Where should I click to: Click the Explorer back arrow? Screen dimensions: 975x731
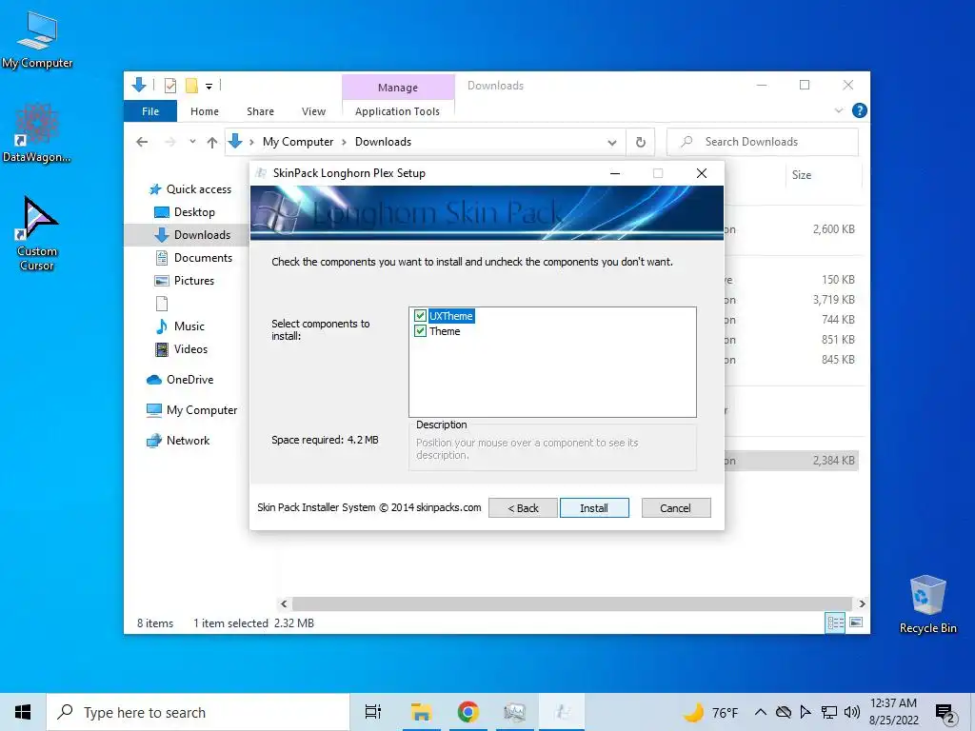click(x=142, y=143)
